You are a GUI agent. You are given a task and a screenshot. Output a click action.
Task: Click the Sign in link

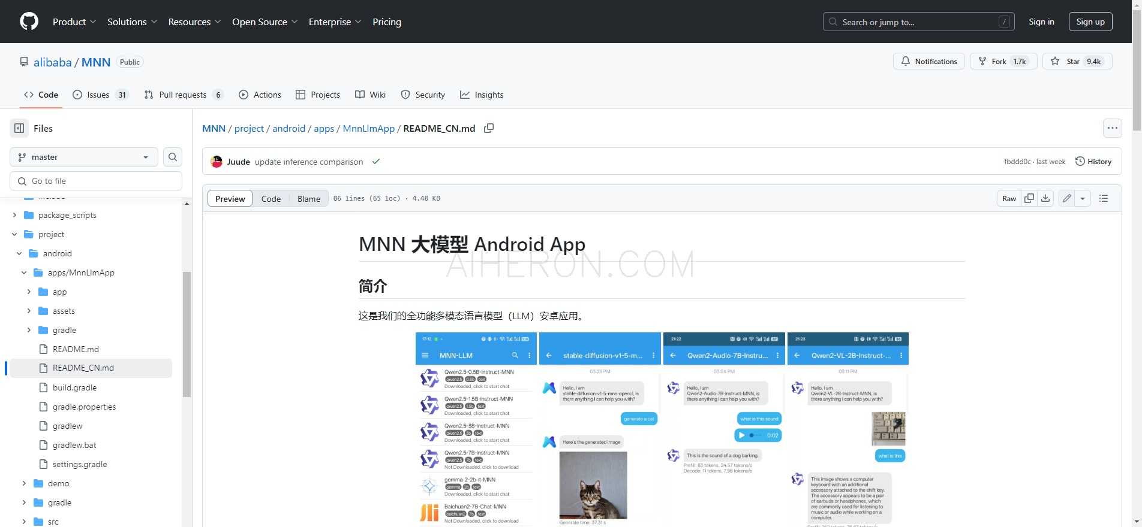(x=1041, y=22)
